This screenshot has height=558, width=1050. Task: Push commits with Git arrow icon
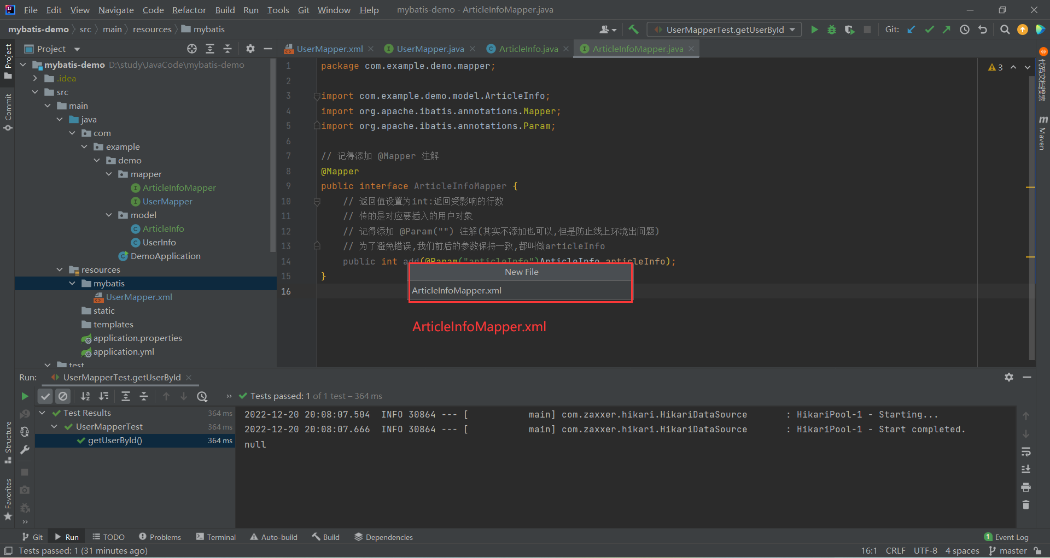coord(947,30)
